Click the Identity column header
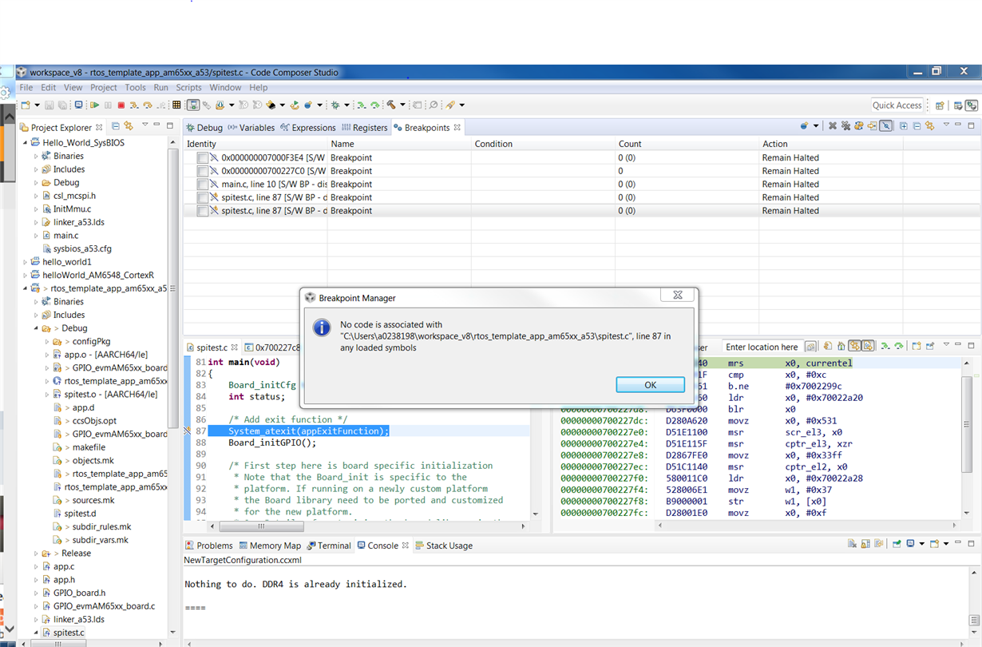The width and height of the screenshot is (982, 647). tap(255, 144)
